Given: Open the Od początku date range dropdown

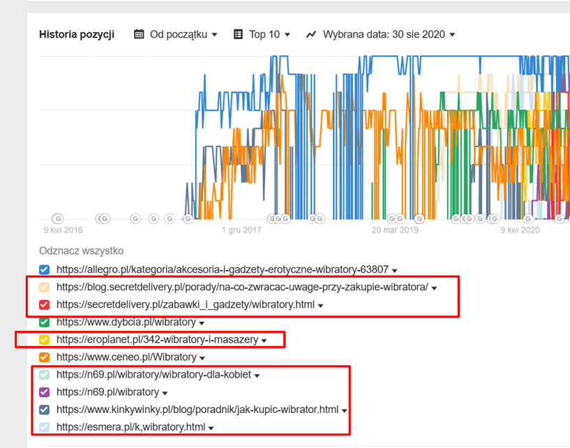Looking at the screenshot, I should click(x=183, y=34).
